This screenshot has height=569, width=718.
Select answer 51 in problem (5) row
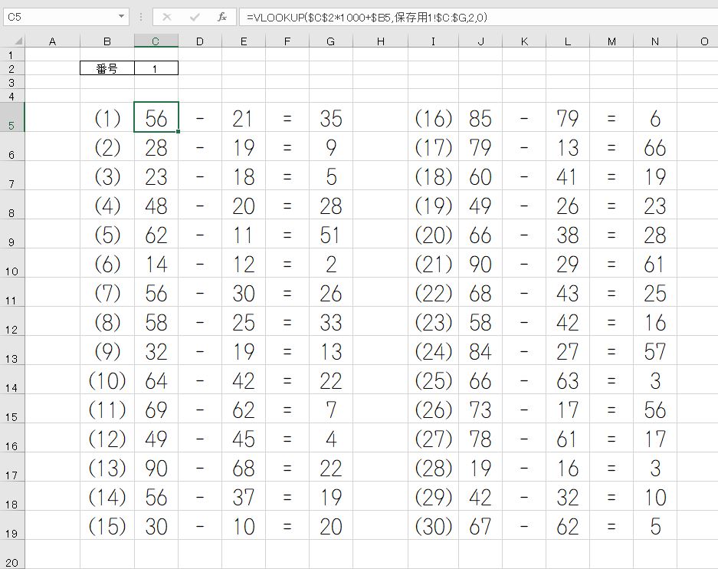(330, 235)
